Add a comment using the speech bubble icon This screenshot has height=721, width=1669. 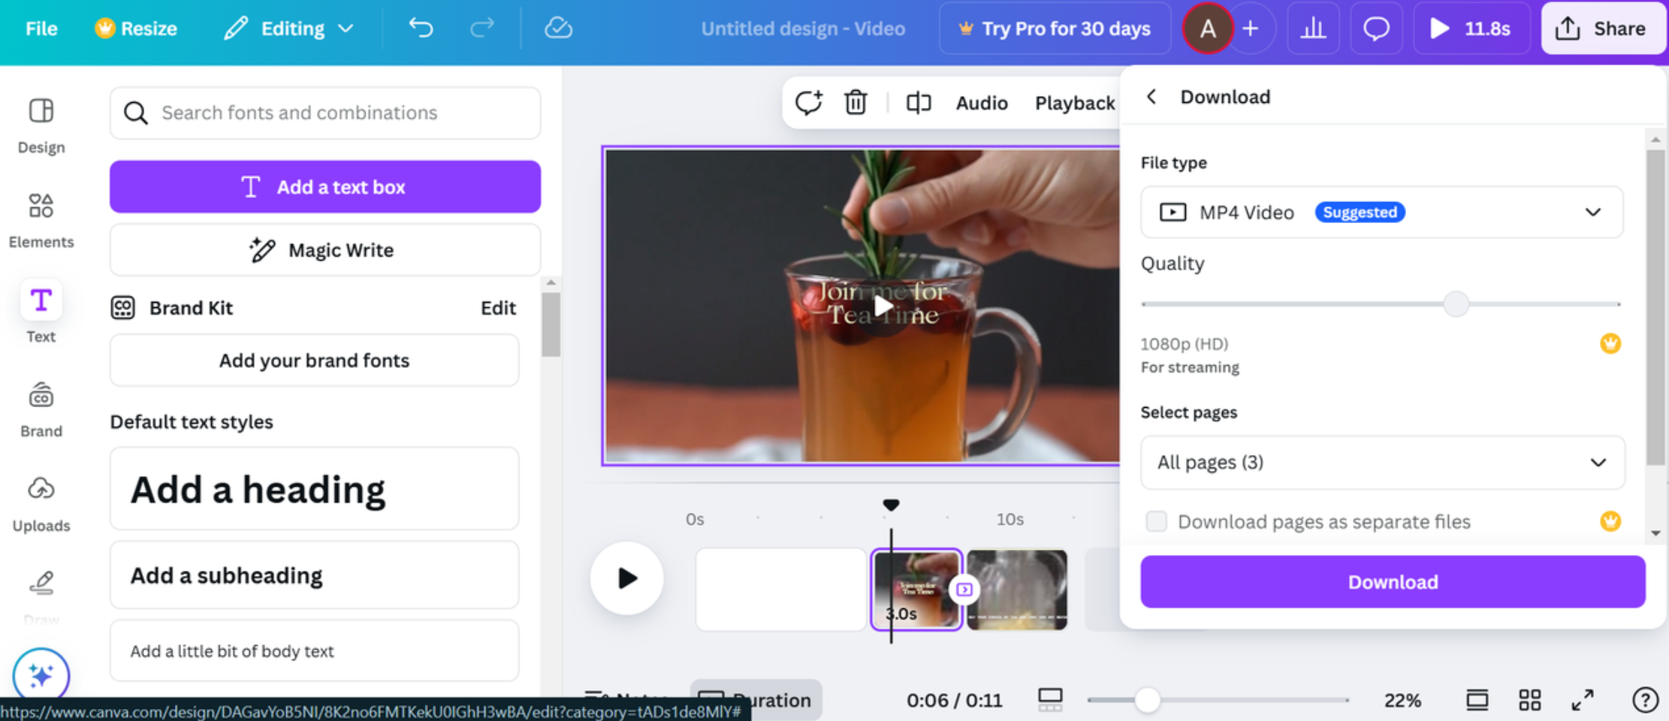[1376, 28]
